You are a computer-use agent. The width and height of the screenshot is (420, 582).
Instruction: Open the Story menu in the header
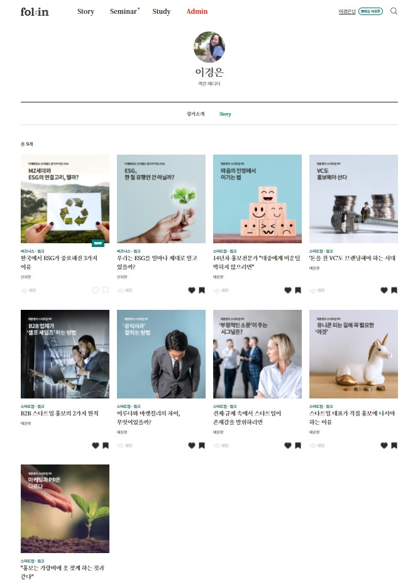86,11
